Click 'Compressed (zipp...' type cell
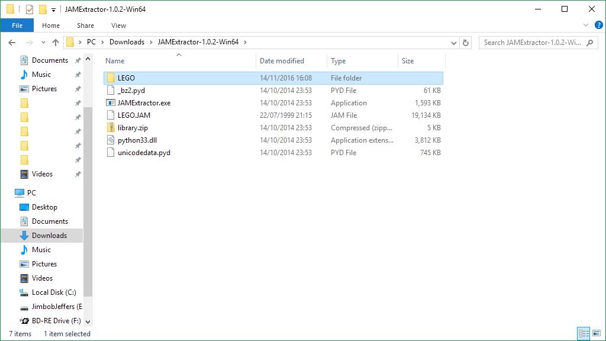 coord(362,128)
